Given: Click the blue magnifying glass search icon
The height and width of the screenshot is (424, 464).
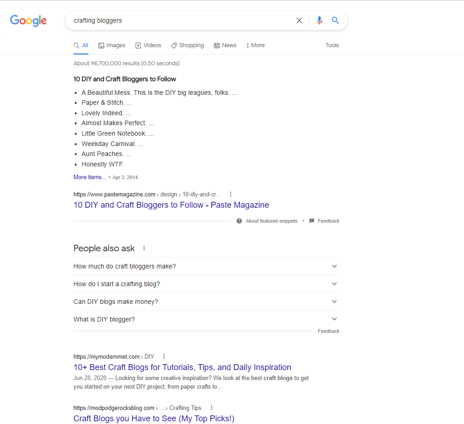Looking at the screenshot, I should click(x=335, y=20).
